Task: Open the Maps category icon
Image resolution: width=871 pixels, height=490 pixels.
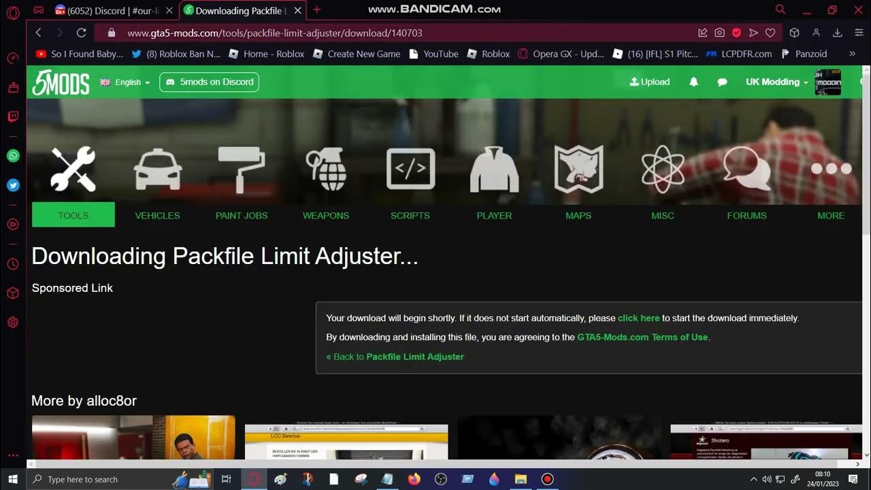Action: pos(578,169)
